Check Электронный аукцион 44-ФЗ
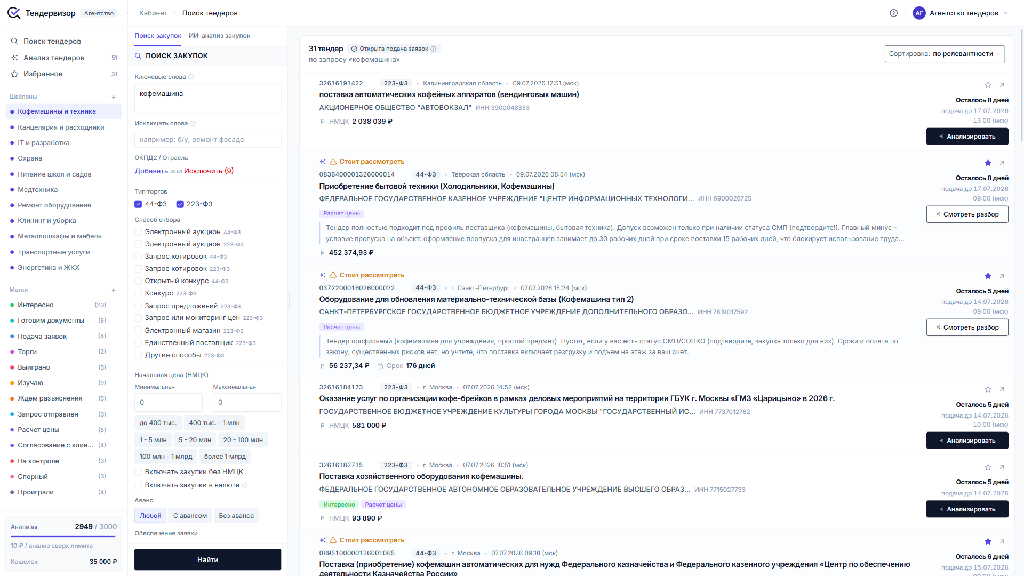This screenshot has height=576, width=1024. 138,232
